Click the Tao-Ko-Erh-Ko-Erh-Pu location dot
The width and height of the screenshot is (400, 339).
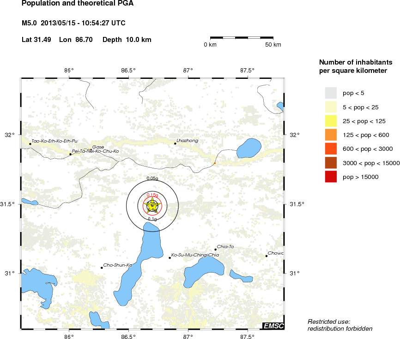[30, 144]
